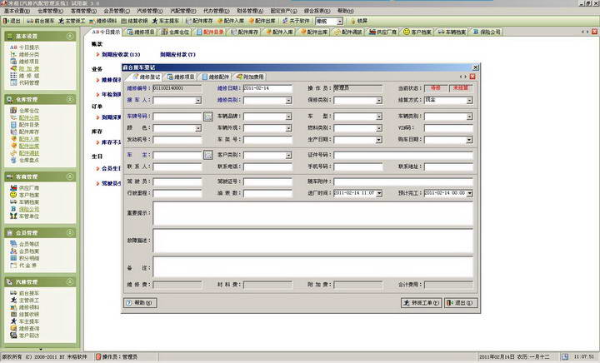Image resolution: width=600 pixels, height=363 pixels.
Task: Switch to the 配件目录 main tab
Action: point(210,32)
